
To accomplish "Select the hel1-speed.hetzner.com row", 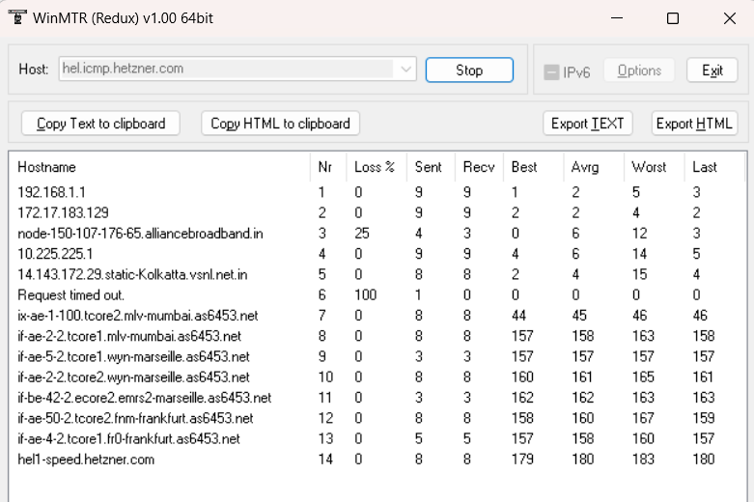I will (x=86, y=460).
